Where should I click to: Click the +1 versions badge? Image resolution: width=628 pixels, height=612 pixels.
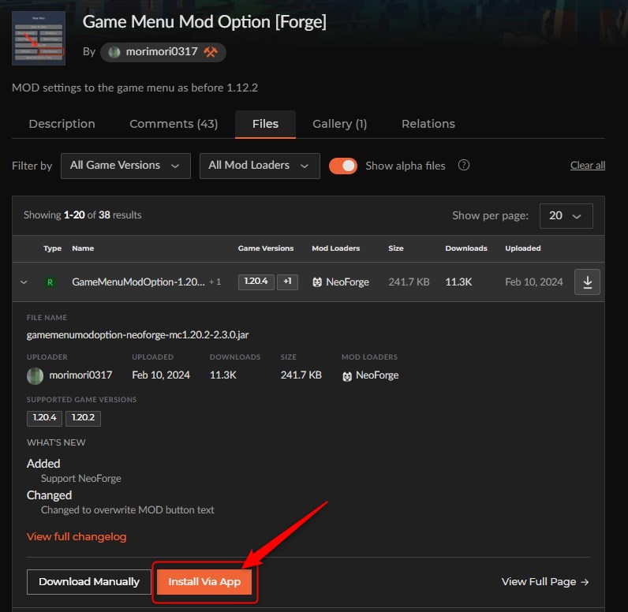[x=287, y=282]
